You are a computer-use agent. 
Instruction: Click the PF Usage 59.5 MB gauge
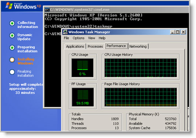(83, 97)
